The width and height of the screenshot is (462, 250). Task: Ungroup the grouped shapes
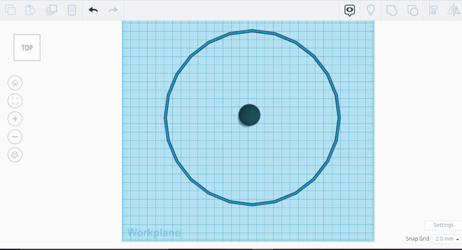pos(412,10)
